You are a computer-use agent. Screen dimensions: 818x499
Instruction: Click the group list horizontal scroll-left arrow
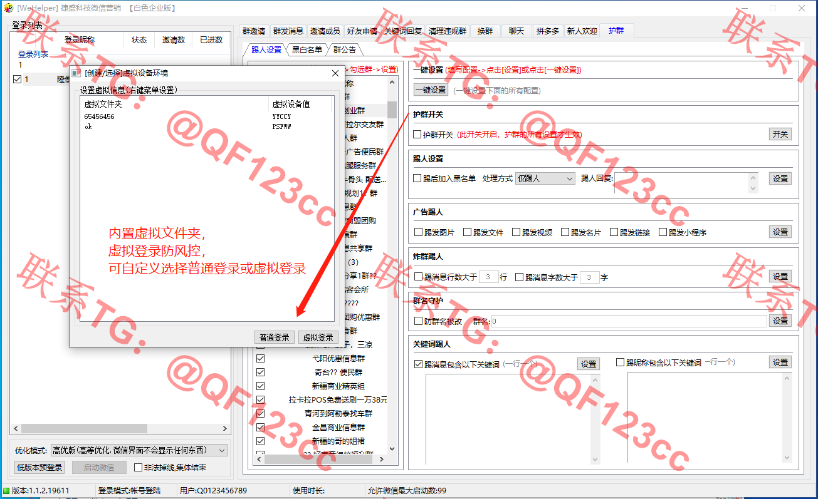[258, 460]
